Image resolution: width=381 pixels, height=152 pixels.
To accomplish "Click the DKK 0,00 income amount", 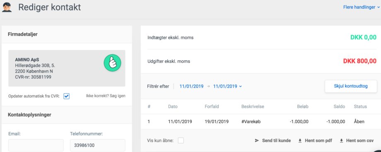I will (x=364, y=37).
